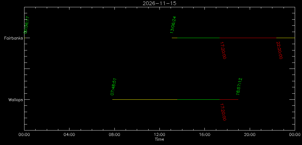The width and height of the screenshot is (302, 145).
Task: Click the red 17:20:00 label under Wallops
Action: (223, 112)
